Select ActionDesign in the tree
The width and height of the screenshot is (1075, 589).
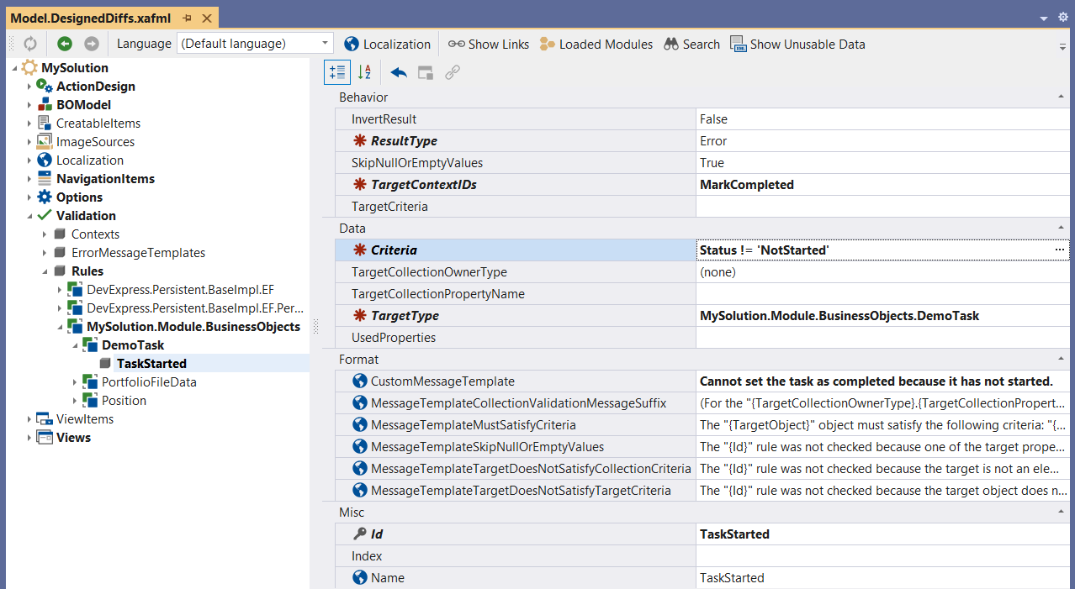pos(95,87)
